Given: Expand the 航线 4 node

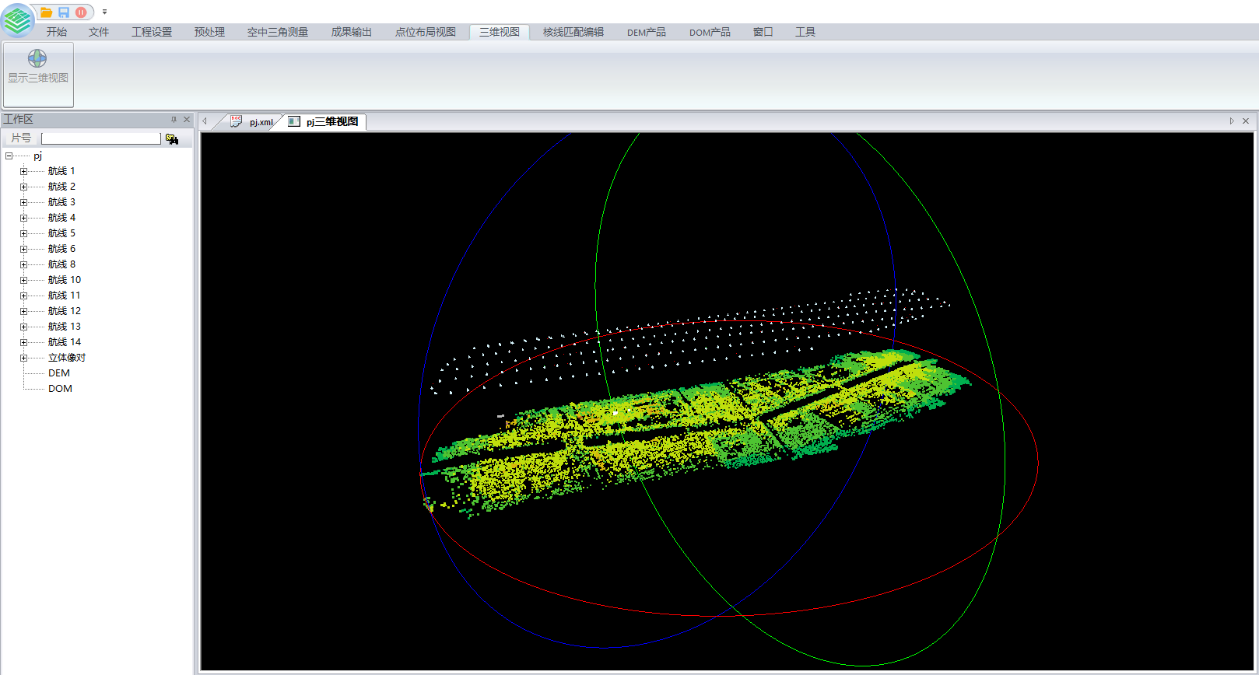Looking at the screenshot, I should coord(23,218).
